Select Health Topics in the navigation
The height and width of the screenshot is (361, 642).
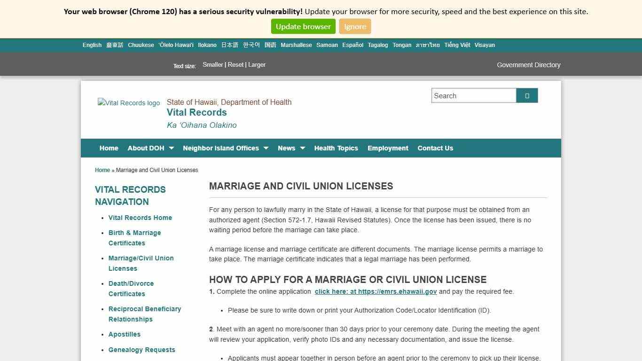(x=336, y=148)
